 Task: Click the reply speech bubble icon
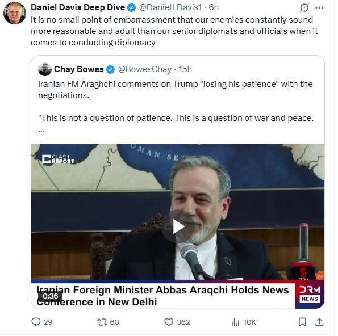[x=36, y=322]
